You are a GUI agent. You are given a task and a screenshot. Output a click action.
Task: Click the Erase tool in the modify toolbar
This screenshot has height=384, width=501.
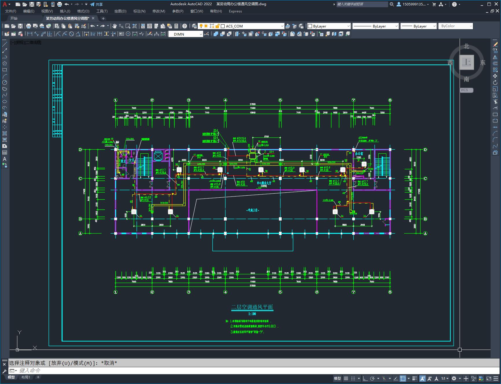(x=495, y=45)
